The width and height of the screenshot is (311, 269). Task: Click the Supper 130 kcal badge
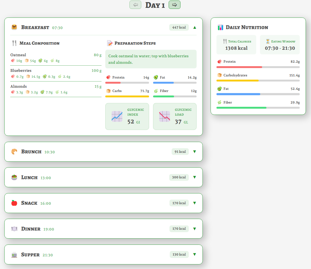tap(179, 254)
